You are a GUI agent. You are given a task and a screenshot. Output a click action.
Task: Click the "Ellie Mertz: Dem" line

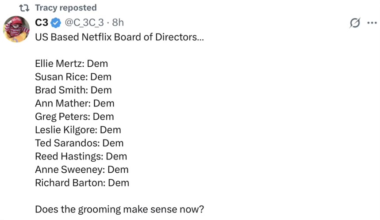(x=71, y=64)
